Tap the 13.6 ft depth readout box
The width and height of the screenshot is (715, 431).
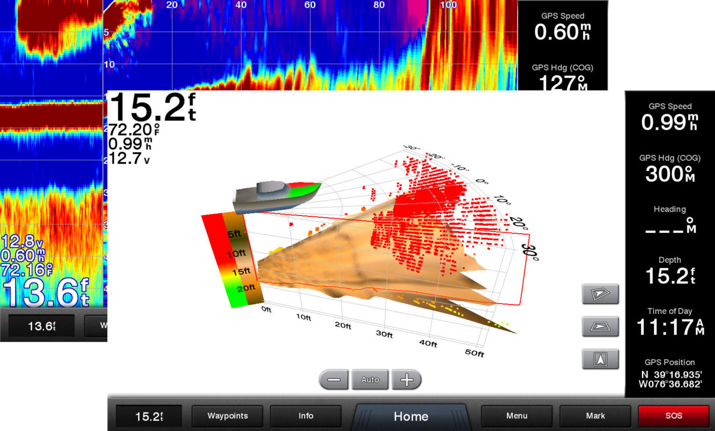[x=41, y=326]
